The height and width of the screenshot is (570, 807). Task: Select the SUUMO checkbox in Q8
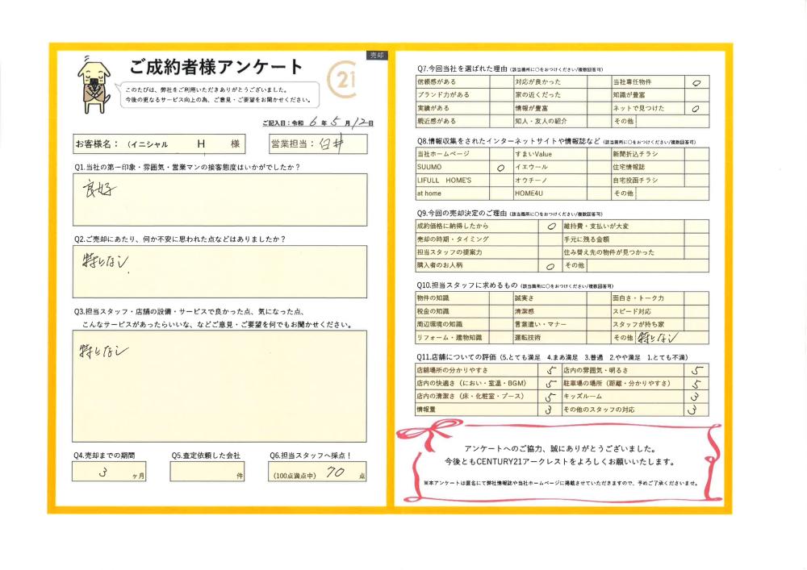click(x=500, y=168)
